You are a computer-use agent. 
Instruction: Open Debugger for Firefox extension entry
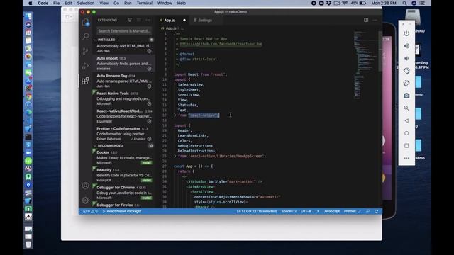point(124,205)
